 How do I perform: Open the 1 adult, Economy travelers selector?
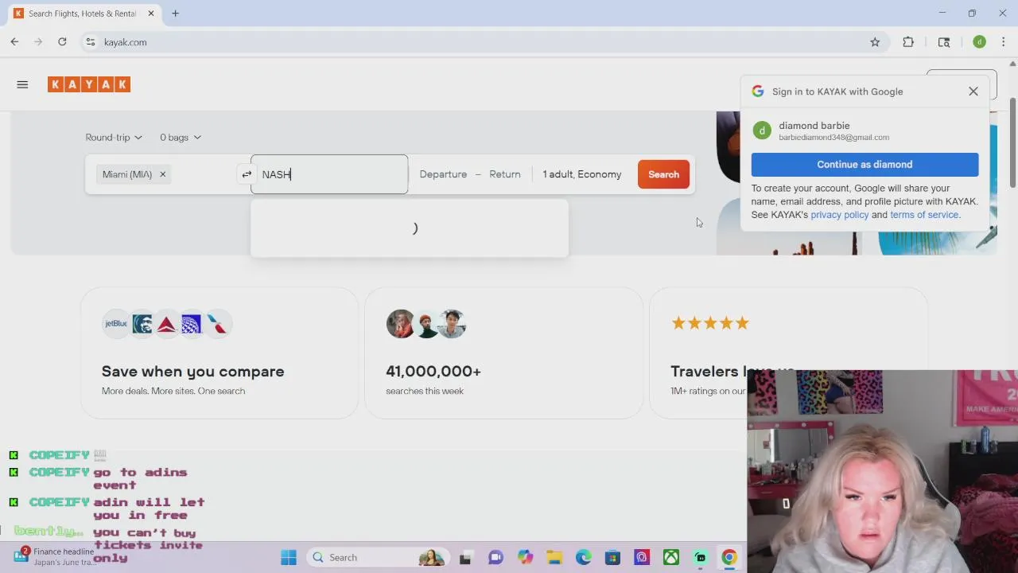[x=582, y=174]
